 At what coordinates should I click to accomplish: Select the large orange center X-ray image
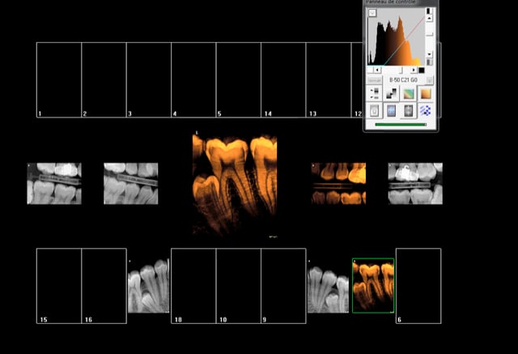(235, 186)
